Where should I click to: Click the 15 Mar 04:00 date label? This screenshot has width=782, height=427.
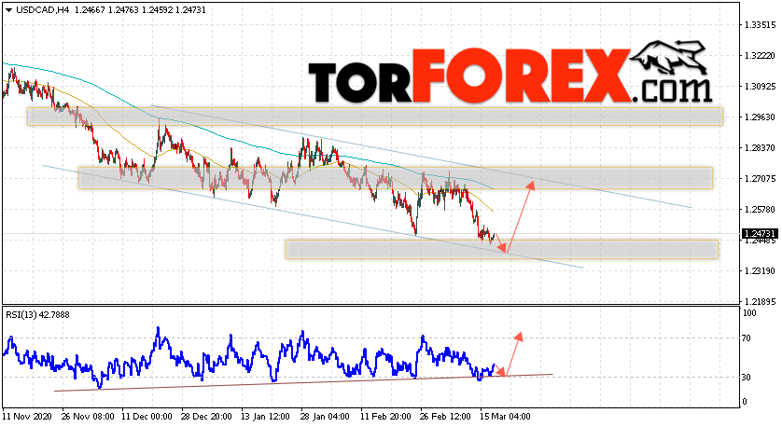point(505,417)
